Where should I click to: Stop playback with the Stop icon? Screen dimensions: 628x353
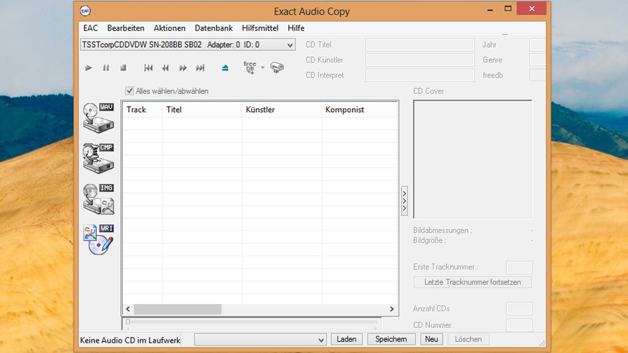pos(123,68)
